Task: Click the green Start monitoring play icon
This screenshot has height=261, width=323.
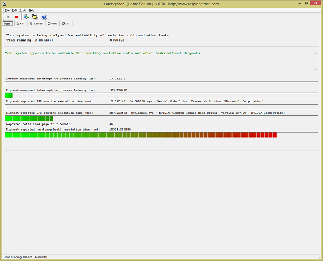Action: pos(8,17)
